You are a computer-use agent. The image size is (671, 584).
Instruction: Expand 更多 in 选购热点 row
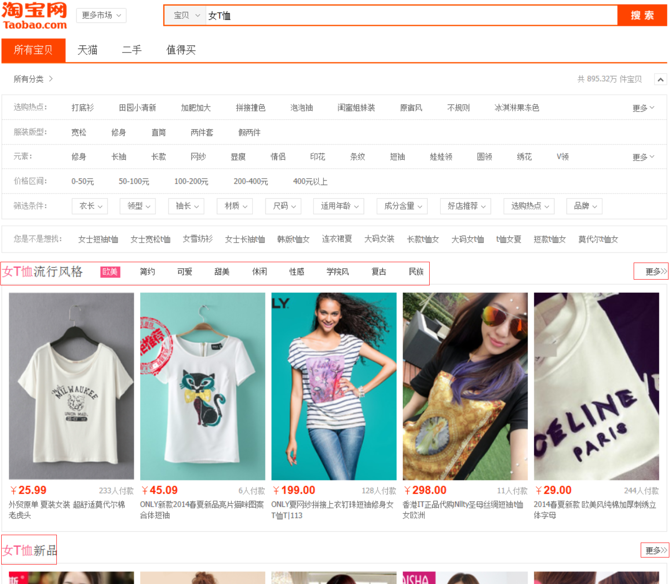click(x=643, y=108)
